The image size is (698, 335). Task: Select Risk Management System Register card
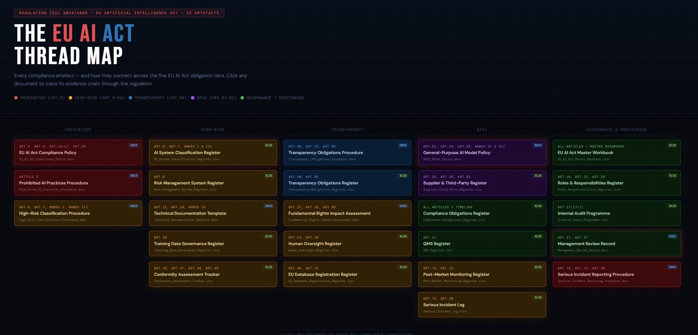pyautogui.click(x=213, y=183)
